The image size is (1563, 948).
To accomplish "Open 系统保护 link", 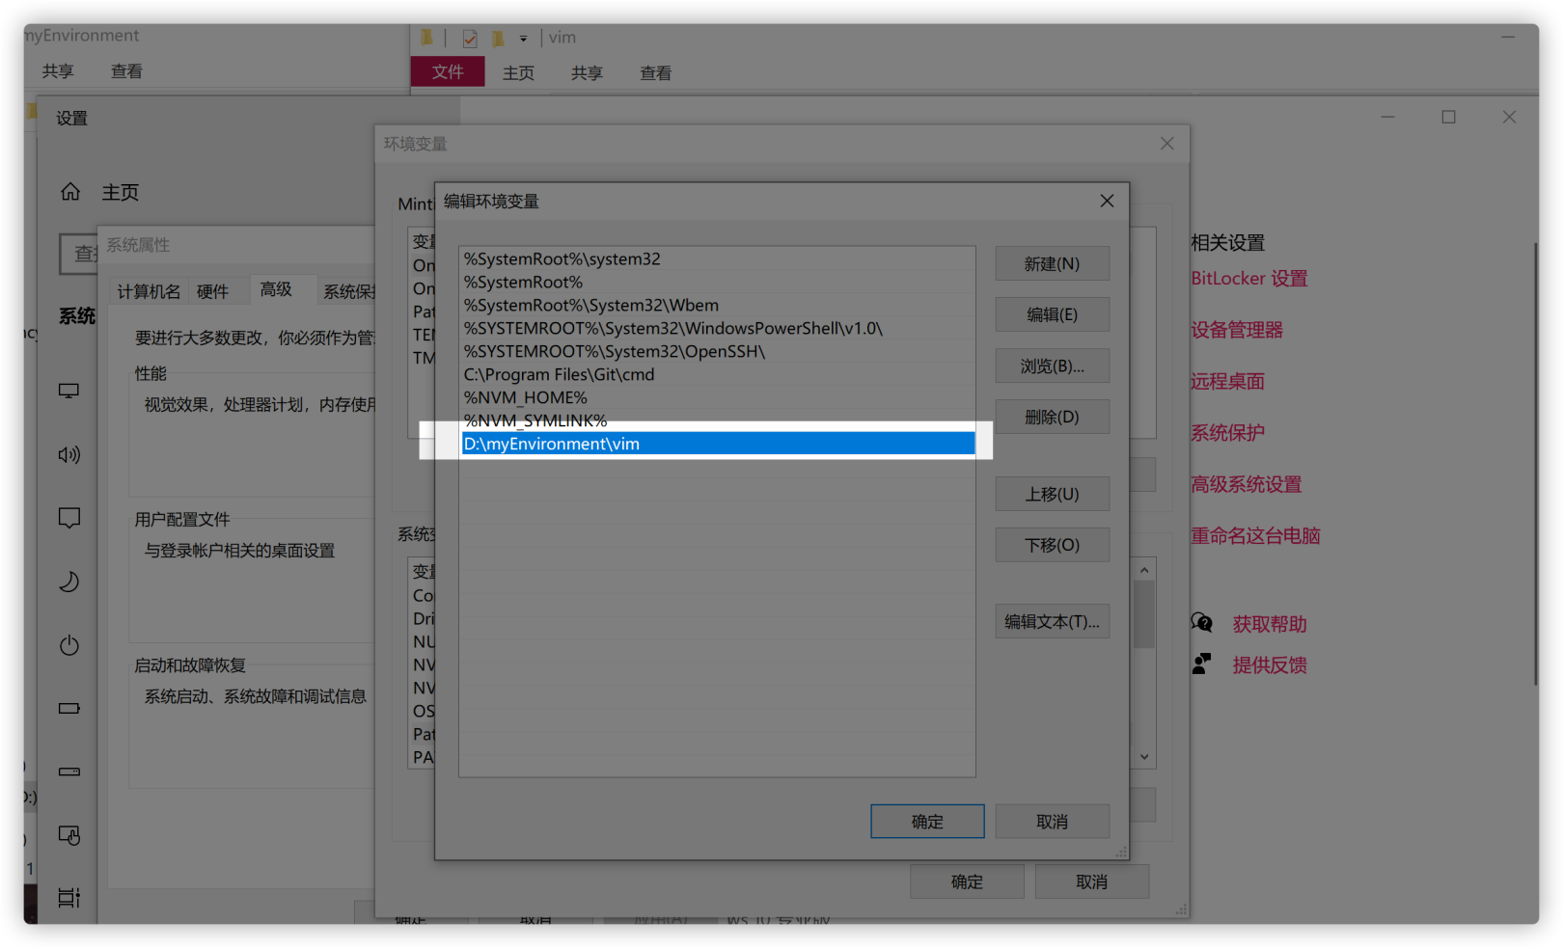I will point(1226,433).
